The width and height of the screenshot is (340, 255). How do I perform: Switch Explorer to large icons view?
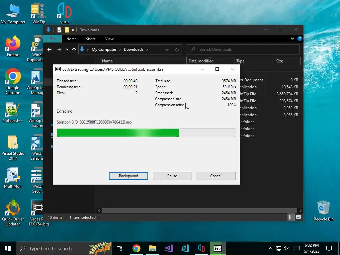[x=298, y=217]
